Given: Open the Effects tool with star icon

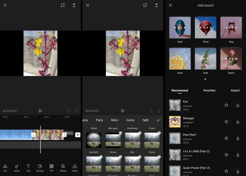Looking at the screenshot, I should pos(63,168).
